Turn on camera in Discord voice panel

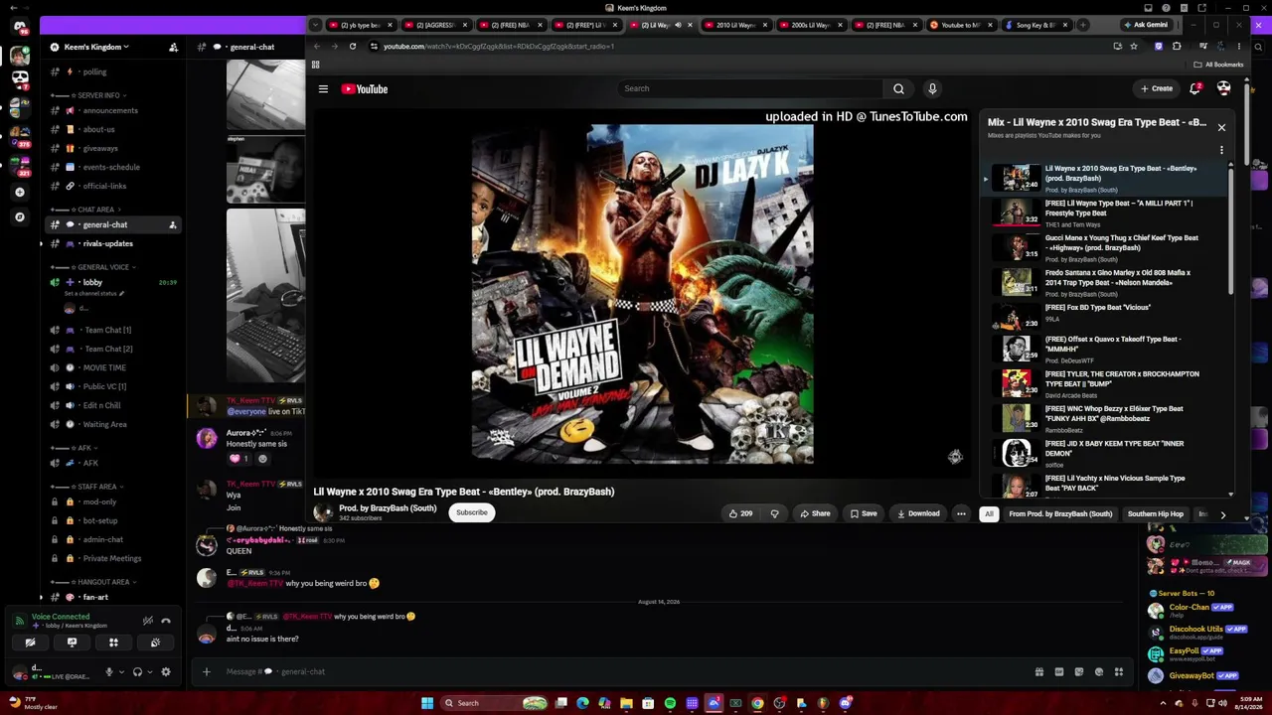point(30,643)
